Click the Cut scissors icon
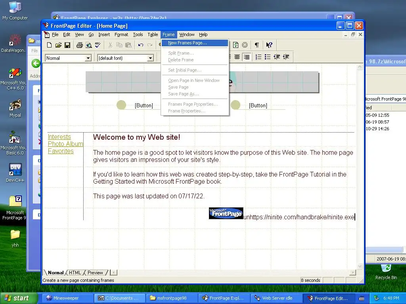The height and width of the screenshot is (304, 406). click(x=110, y=45)
